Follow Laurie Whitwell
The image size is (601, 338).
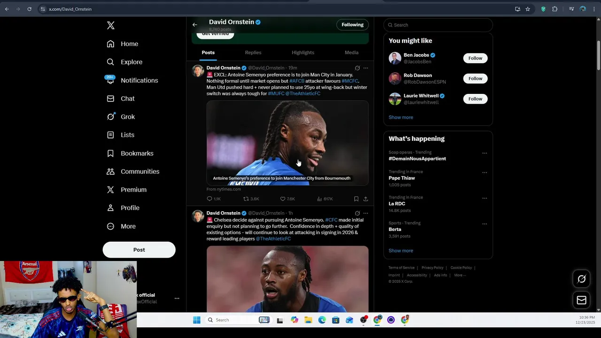pos(475,99)
